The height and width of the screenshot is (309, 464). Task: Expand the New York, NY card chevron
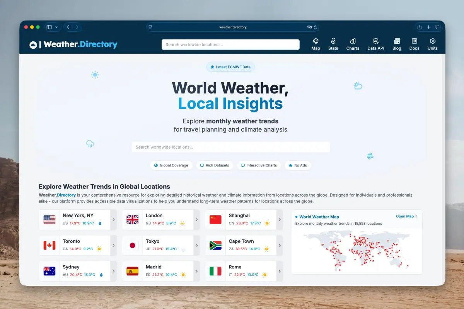pos(113,219)
